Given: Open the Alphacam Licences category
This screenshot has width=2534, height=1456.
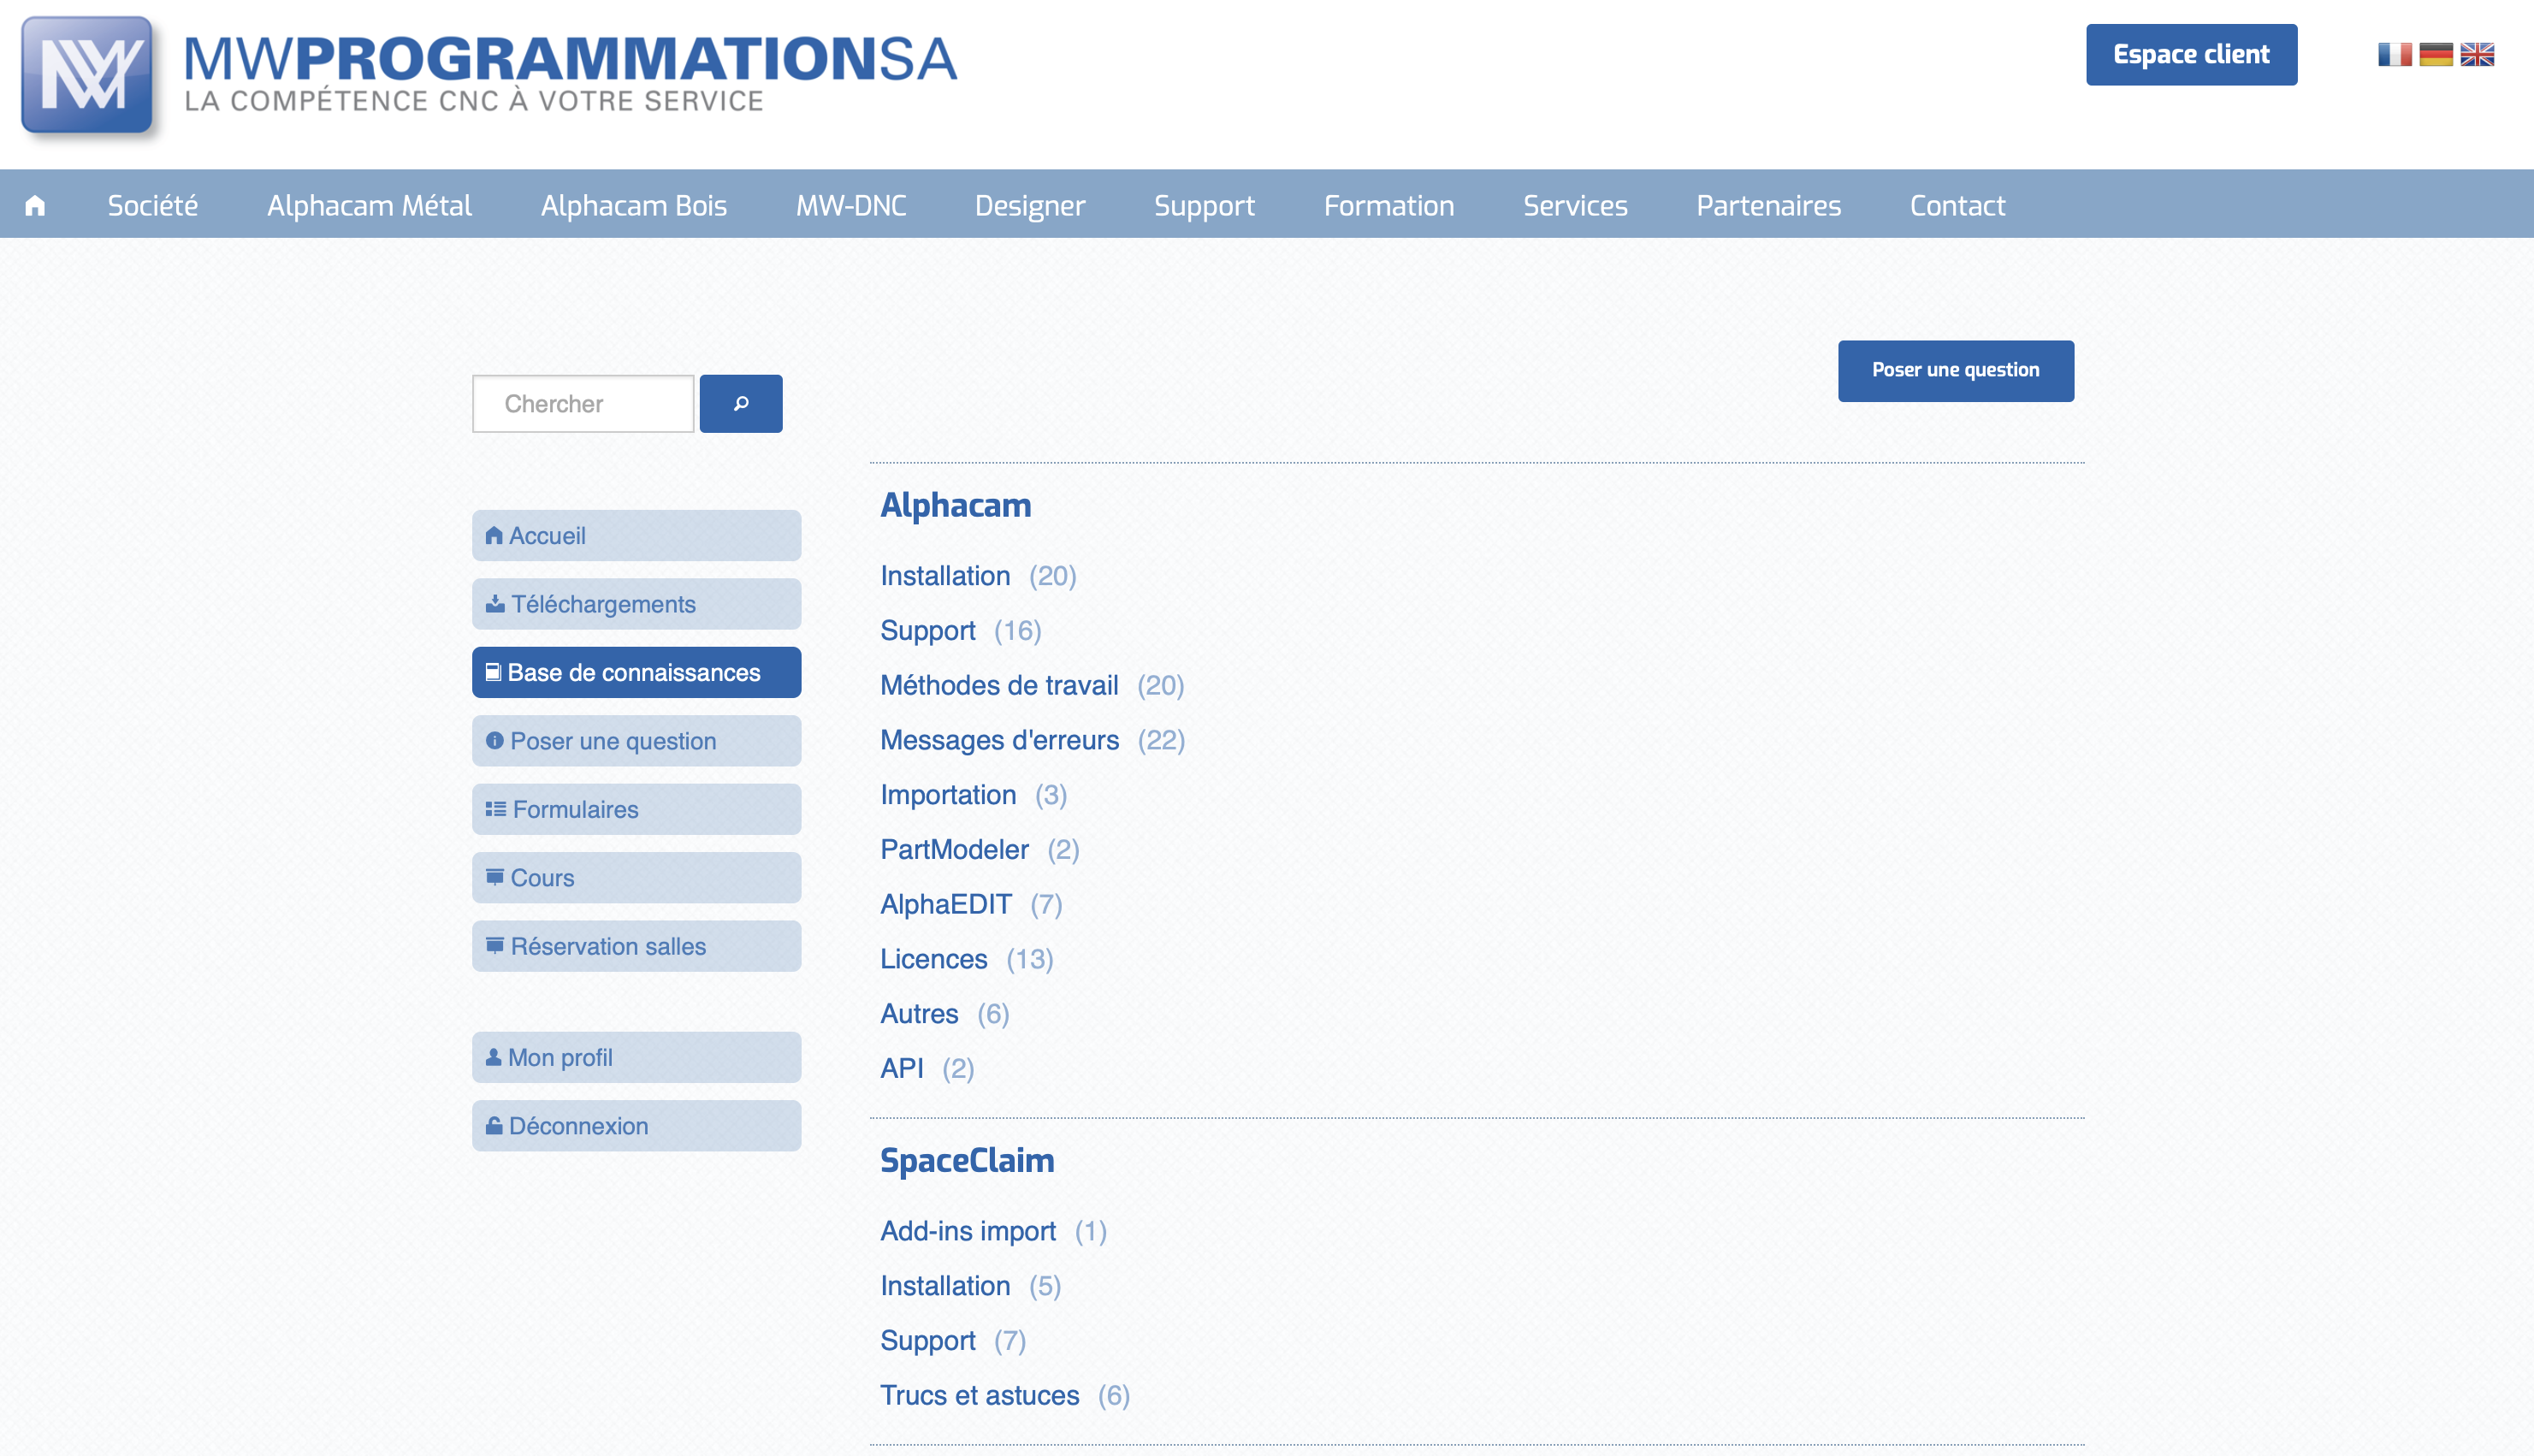Looking at the screenshot, I should pos(933,959).
